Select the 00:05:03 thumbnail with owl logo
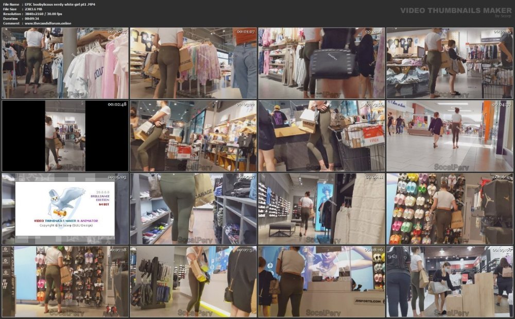This screenshot has height=319, width=515. coord(65,209)
